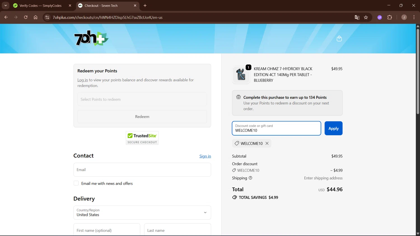Open the user profile avatar
The image size is (420, 236).
[x=404, y=17]
